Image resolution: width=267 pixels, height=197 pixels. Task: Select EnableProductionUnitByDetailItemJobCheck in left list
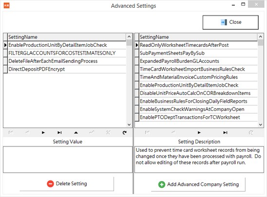67,45
